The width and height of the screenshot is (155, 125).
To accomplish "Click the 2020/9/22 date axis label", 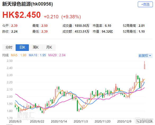I will point(37,122).
